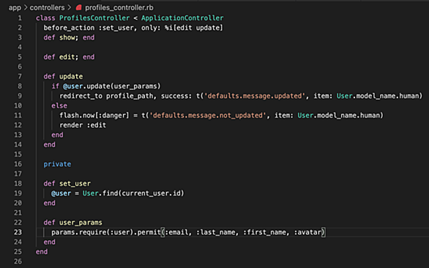Click the private keyword
Image resolution: width=429 pixels, height=268 pixels.
[x=57, y=164]
